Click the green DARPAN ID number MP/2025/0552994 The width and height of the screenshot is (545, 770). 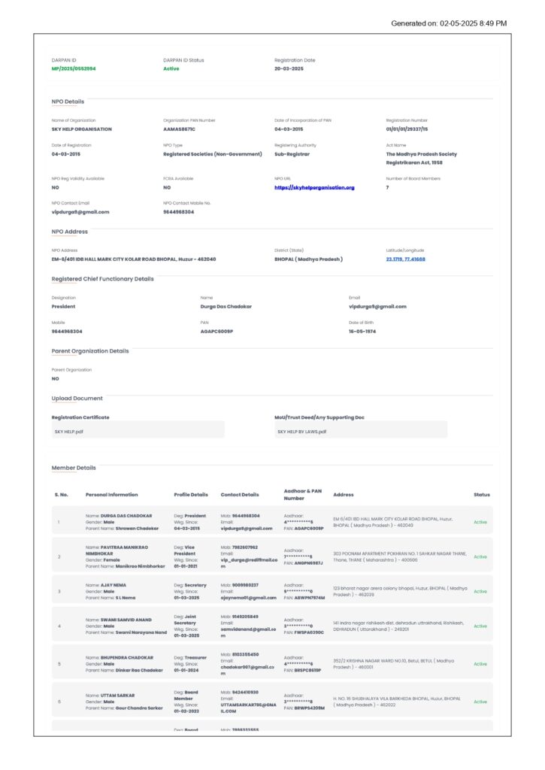tap(73, 68)
